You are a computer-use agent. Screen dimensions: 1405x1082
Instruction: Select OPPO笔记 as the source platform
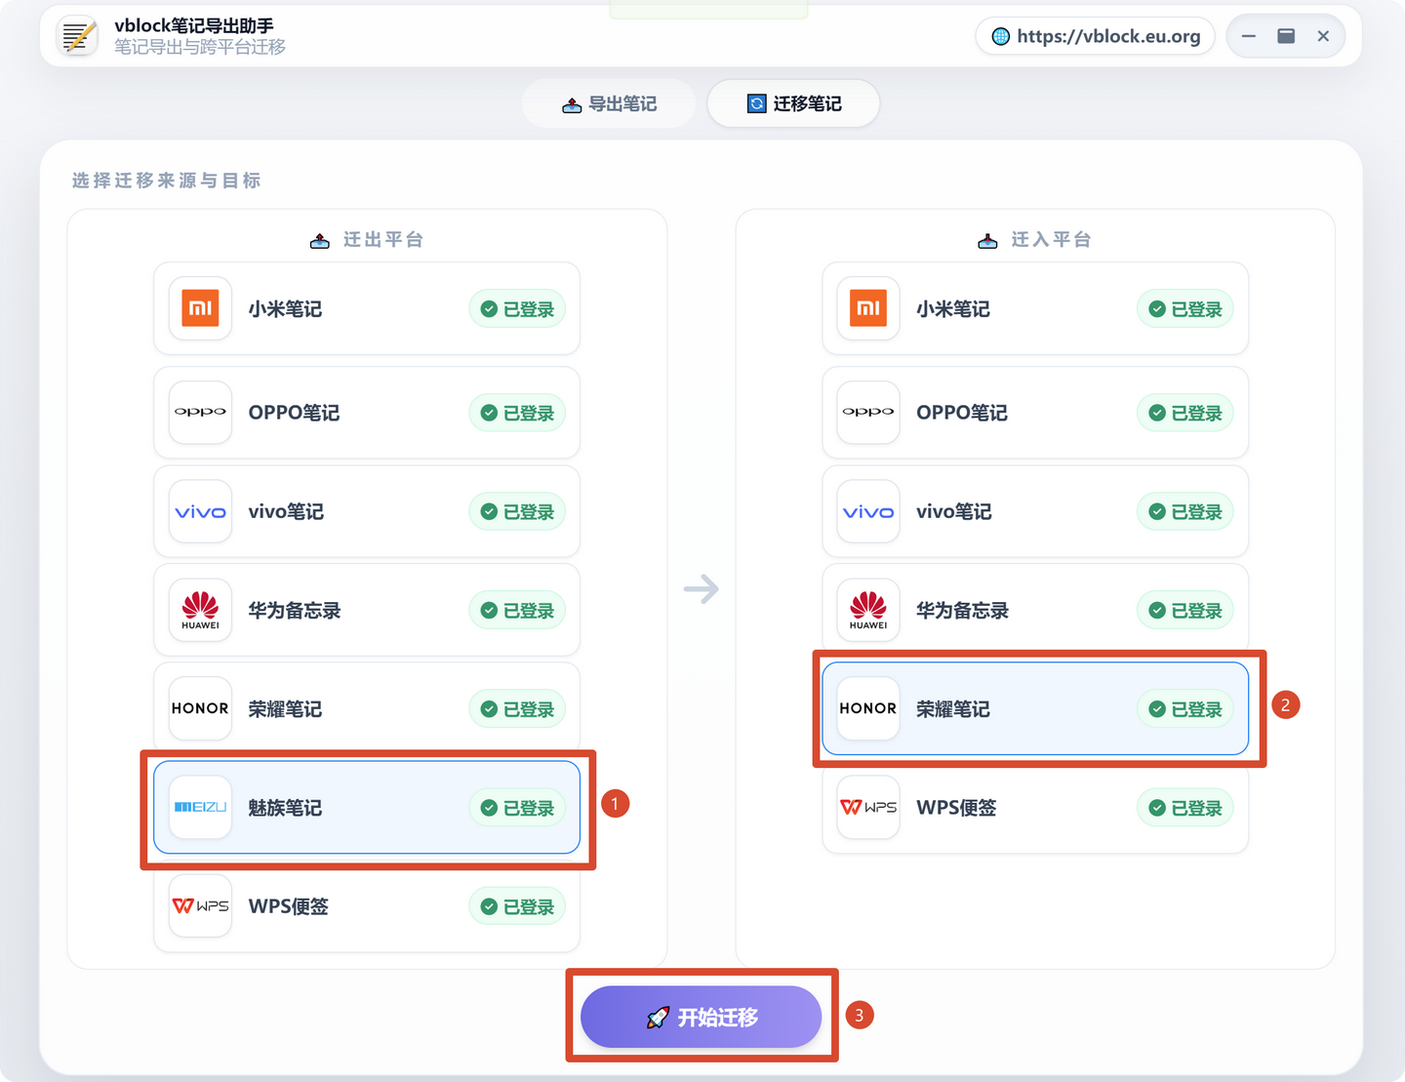coord(367,413)
